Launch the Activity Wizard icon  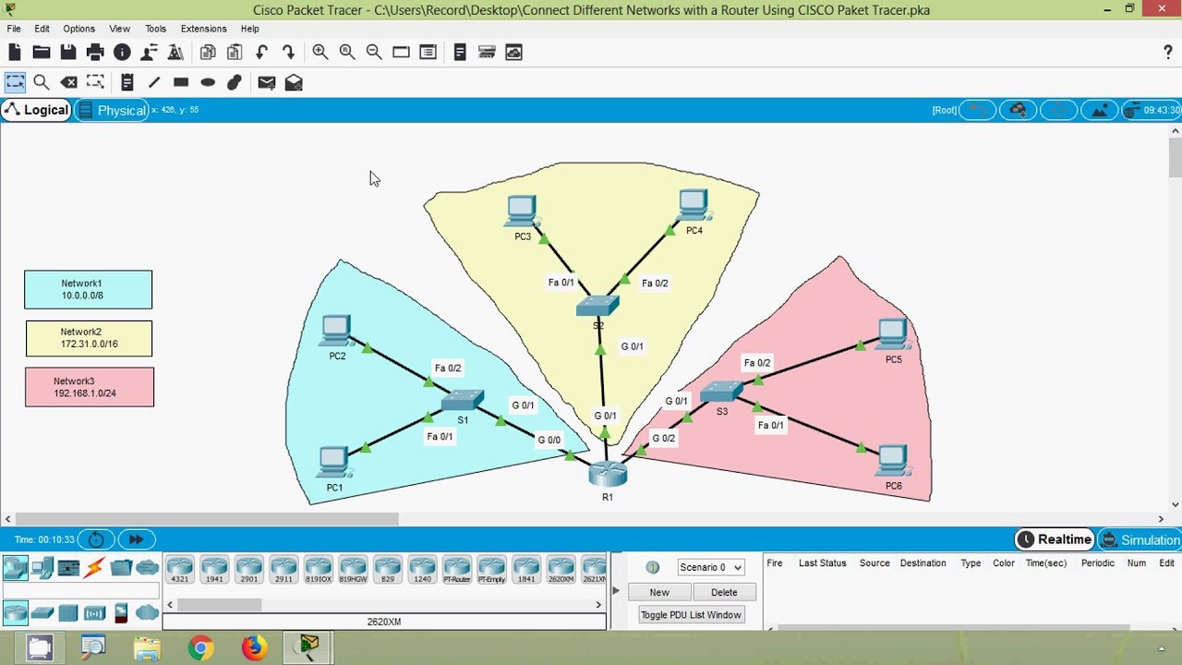(x=175, y=53)
